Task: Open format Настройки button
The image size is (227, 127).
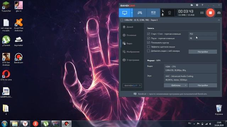Action: [x=203, y=85]
